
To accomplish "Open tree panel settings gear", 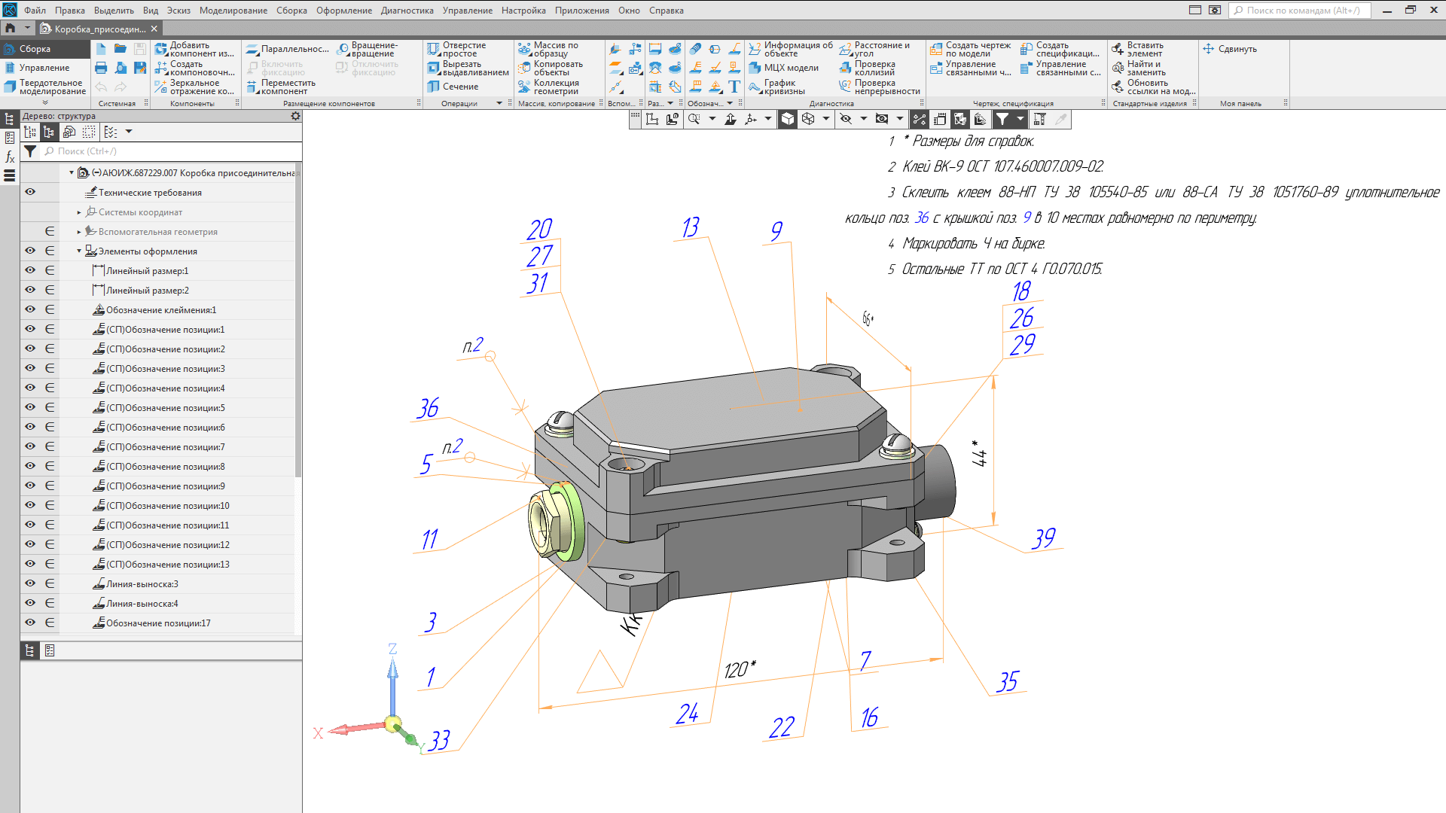I will 295,116.
